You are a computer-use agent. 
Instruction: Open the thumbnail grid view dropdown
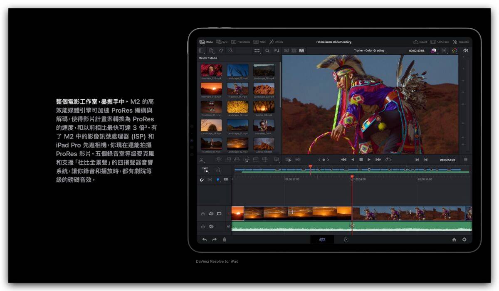tap(257, 51)
